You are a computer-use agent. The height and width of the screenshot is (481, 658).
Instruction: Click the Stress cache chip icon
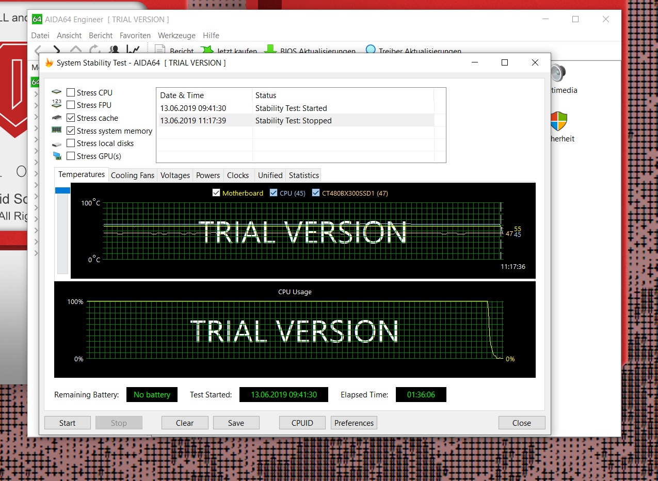(x=57, y=118)
